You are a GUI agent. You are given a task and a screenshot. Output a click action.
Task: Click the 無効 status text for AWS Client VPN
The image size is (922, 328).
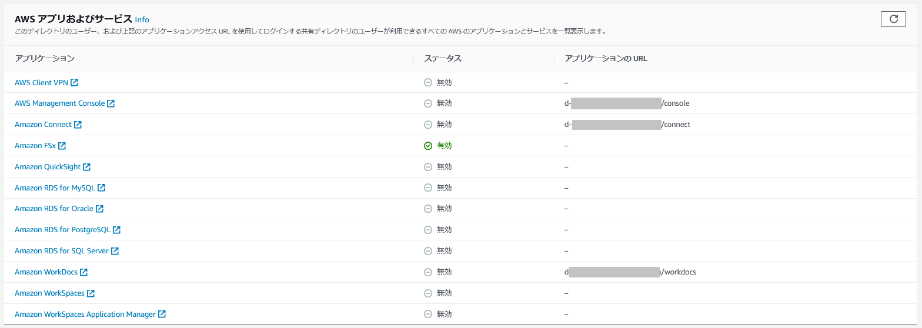point(445,82)
